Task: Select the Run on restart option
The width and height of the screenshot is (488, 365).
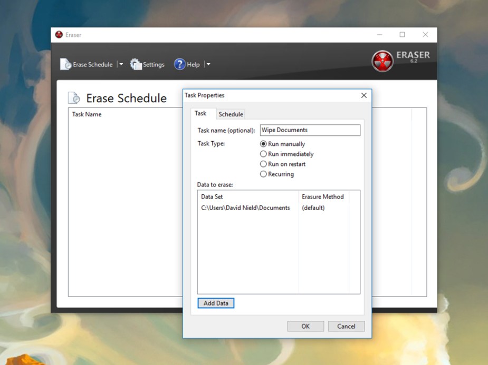Action: (263, 164)
